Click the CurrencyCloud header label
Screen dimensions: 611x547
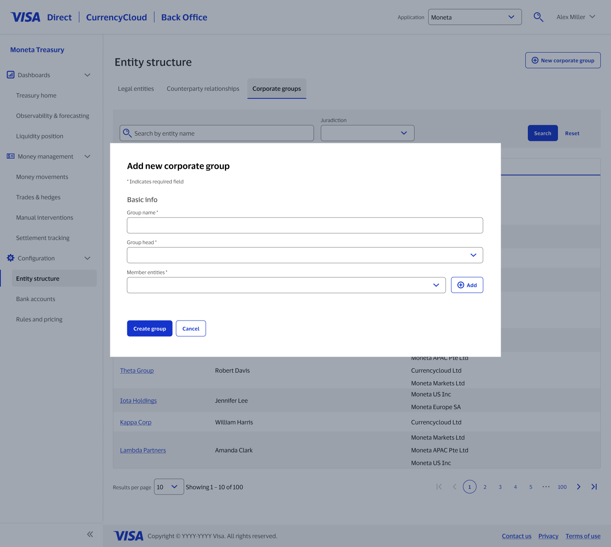pos(116,17)
